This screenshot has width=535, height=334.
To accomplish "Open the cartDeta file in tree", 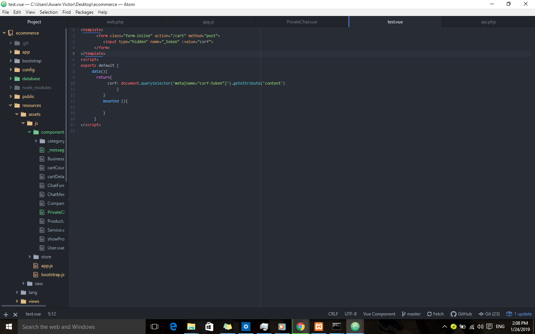I will click(56, 177).
